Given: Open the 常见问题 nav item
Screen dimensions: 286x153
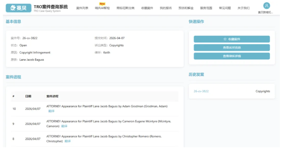Looking at the screenshot, I should [225, 8].
